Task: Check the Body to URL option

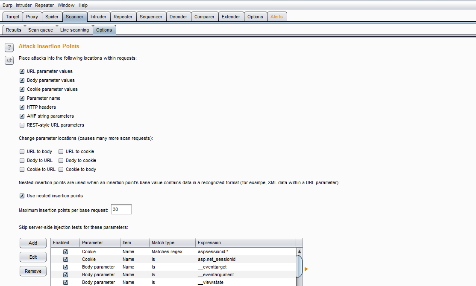Action: (22, 161)
